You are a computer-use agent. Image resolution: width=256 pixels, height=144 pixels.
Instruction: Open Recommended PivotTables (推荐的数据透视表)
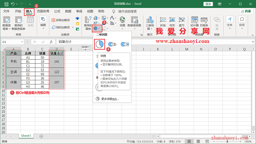pyautogui.click(x=18, y=23)
